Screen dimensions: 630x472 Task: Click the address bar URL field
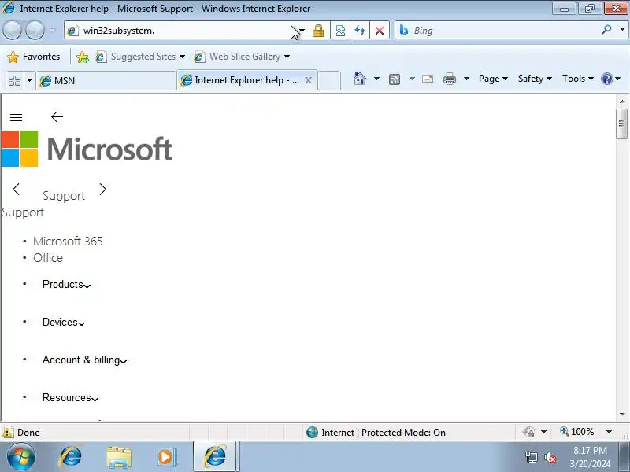pyautogui.click(x=176, y=31)
